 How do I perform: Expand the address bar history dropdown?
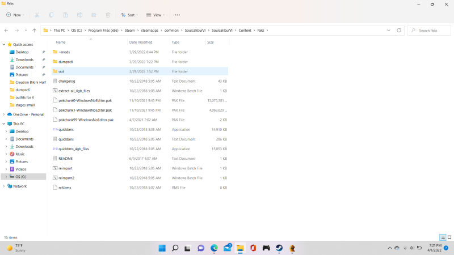tap(389, 31)
